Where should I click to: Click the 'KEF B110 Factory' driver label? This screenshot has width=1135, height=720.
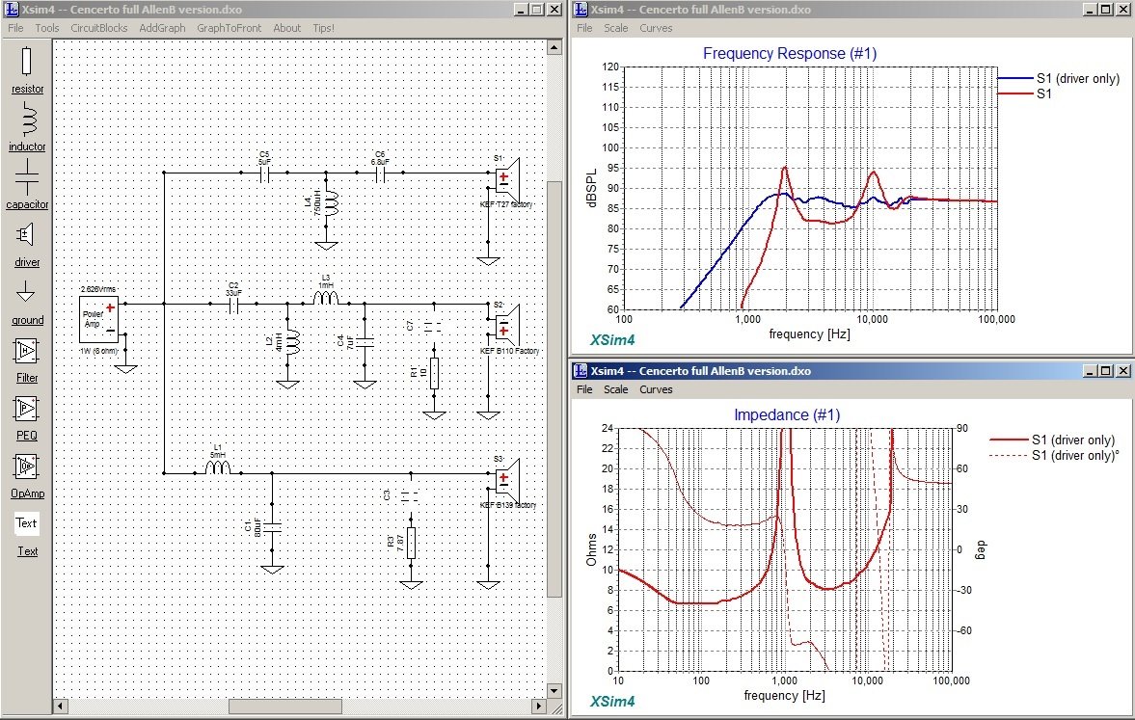click(x=509, y=351)
